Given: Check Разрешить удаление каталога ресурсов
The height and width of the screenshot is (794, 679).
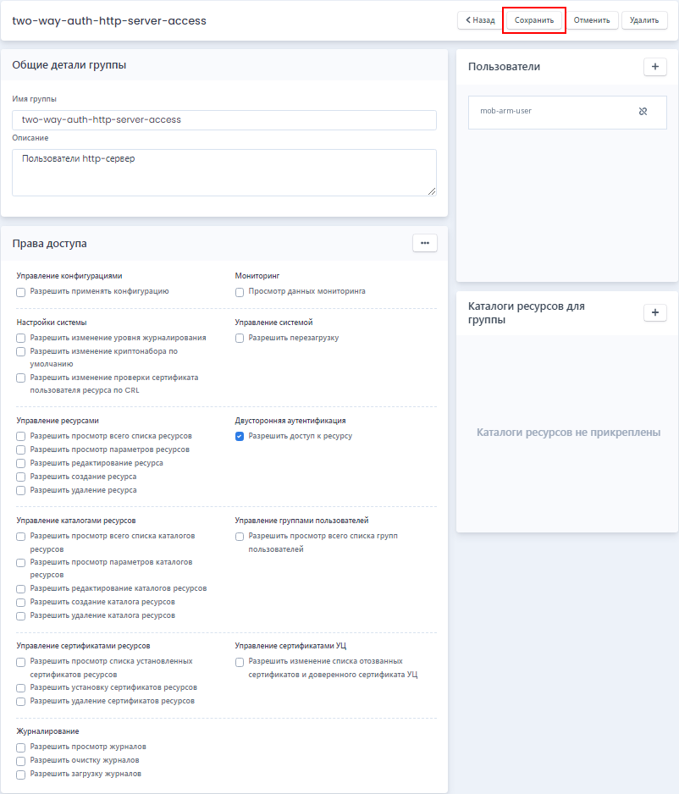Looking at the screenshot, I should (21, 616).
